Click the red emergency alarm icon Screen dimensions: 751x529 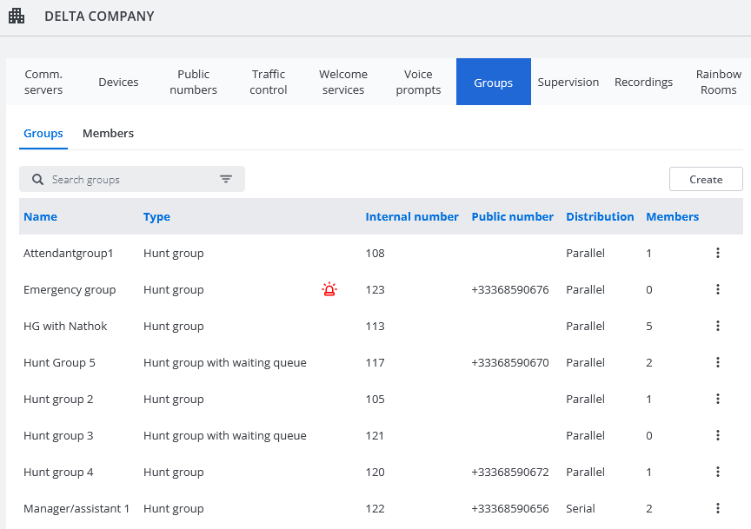pos(329,289)
